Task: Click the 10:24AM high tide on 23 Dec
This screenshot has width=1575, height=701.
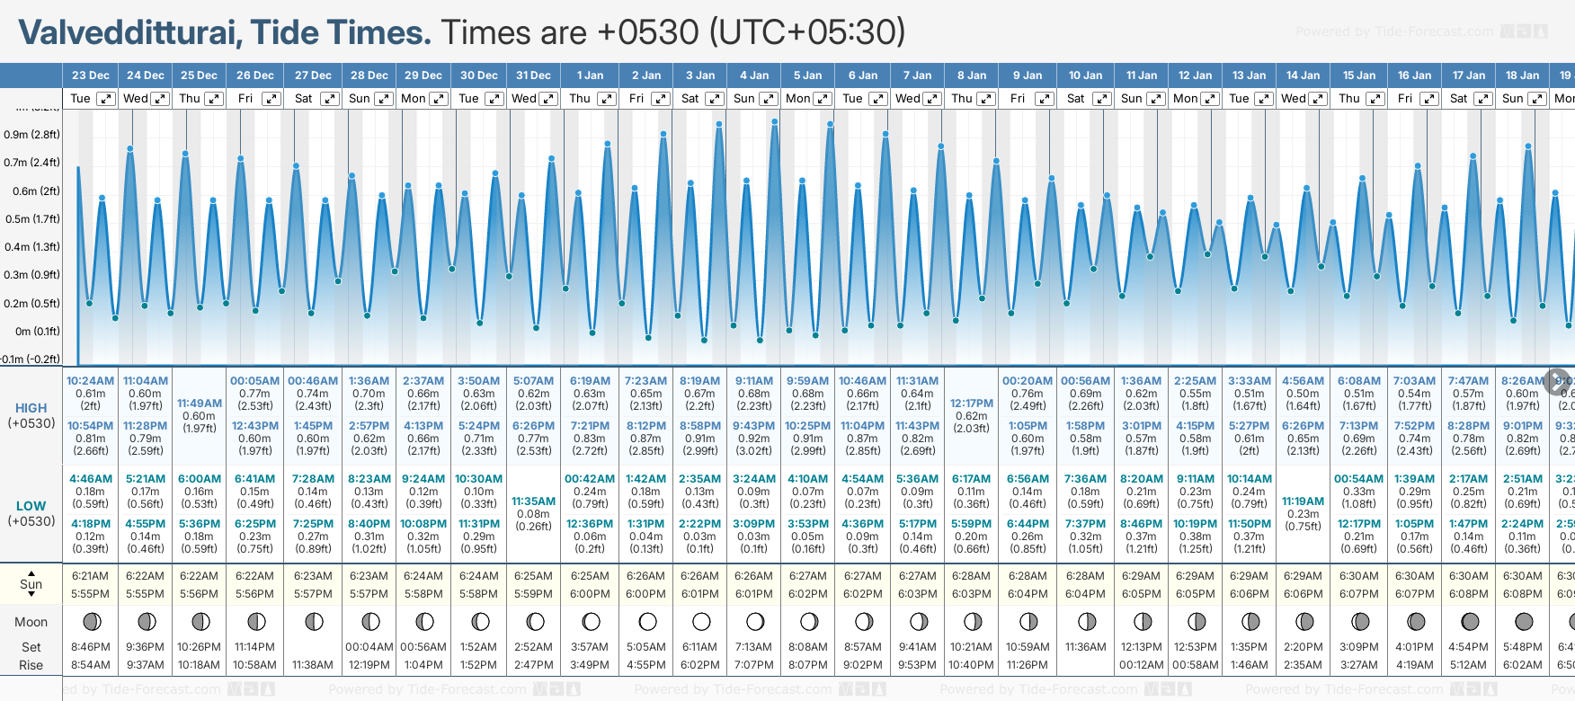Action: coord(90,381)
